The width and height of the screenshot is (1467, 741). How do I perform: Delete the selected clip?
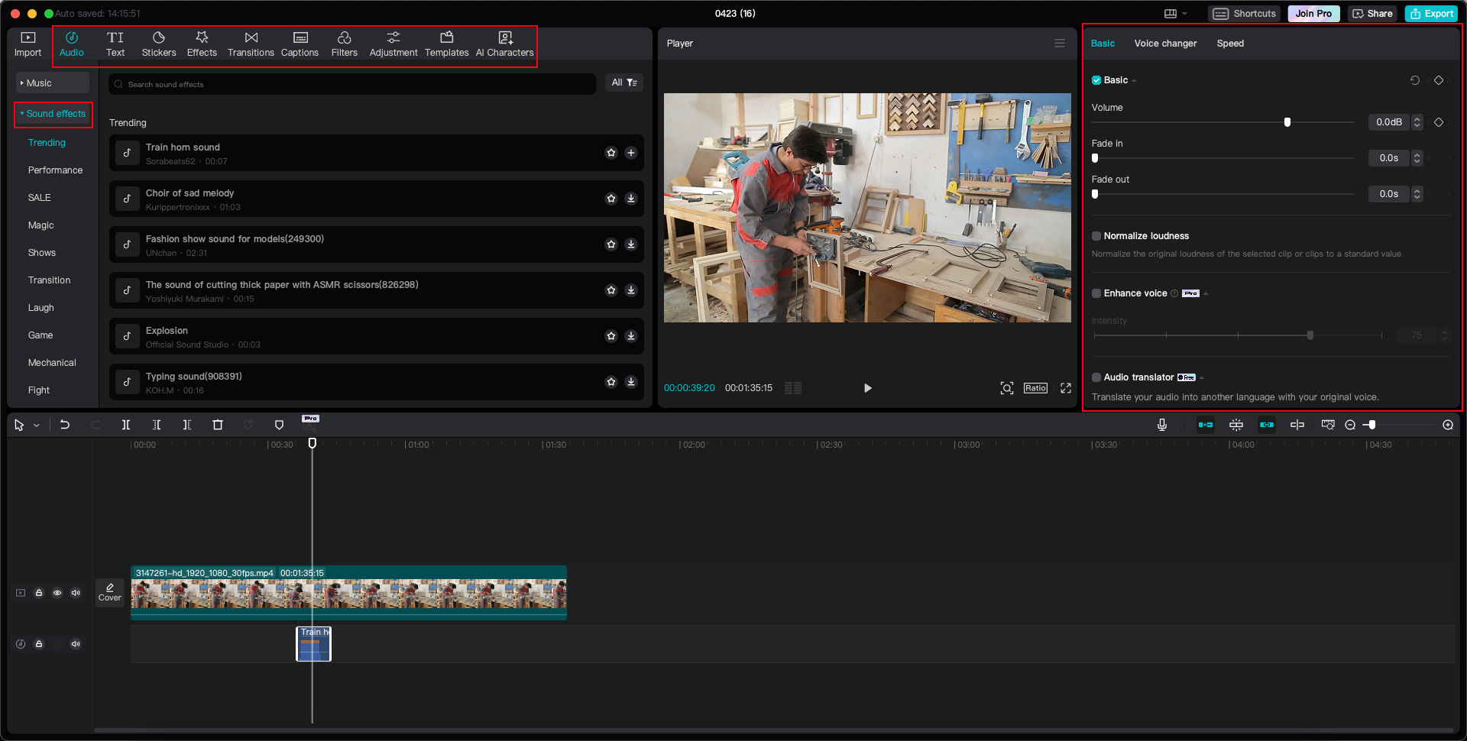pos(218,425)
